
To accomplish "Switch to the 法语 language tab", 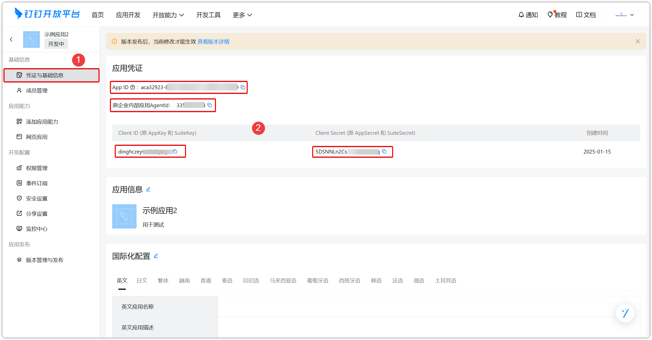I will 398,280.
